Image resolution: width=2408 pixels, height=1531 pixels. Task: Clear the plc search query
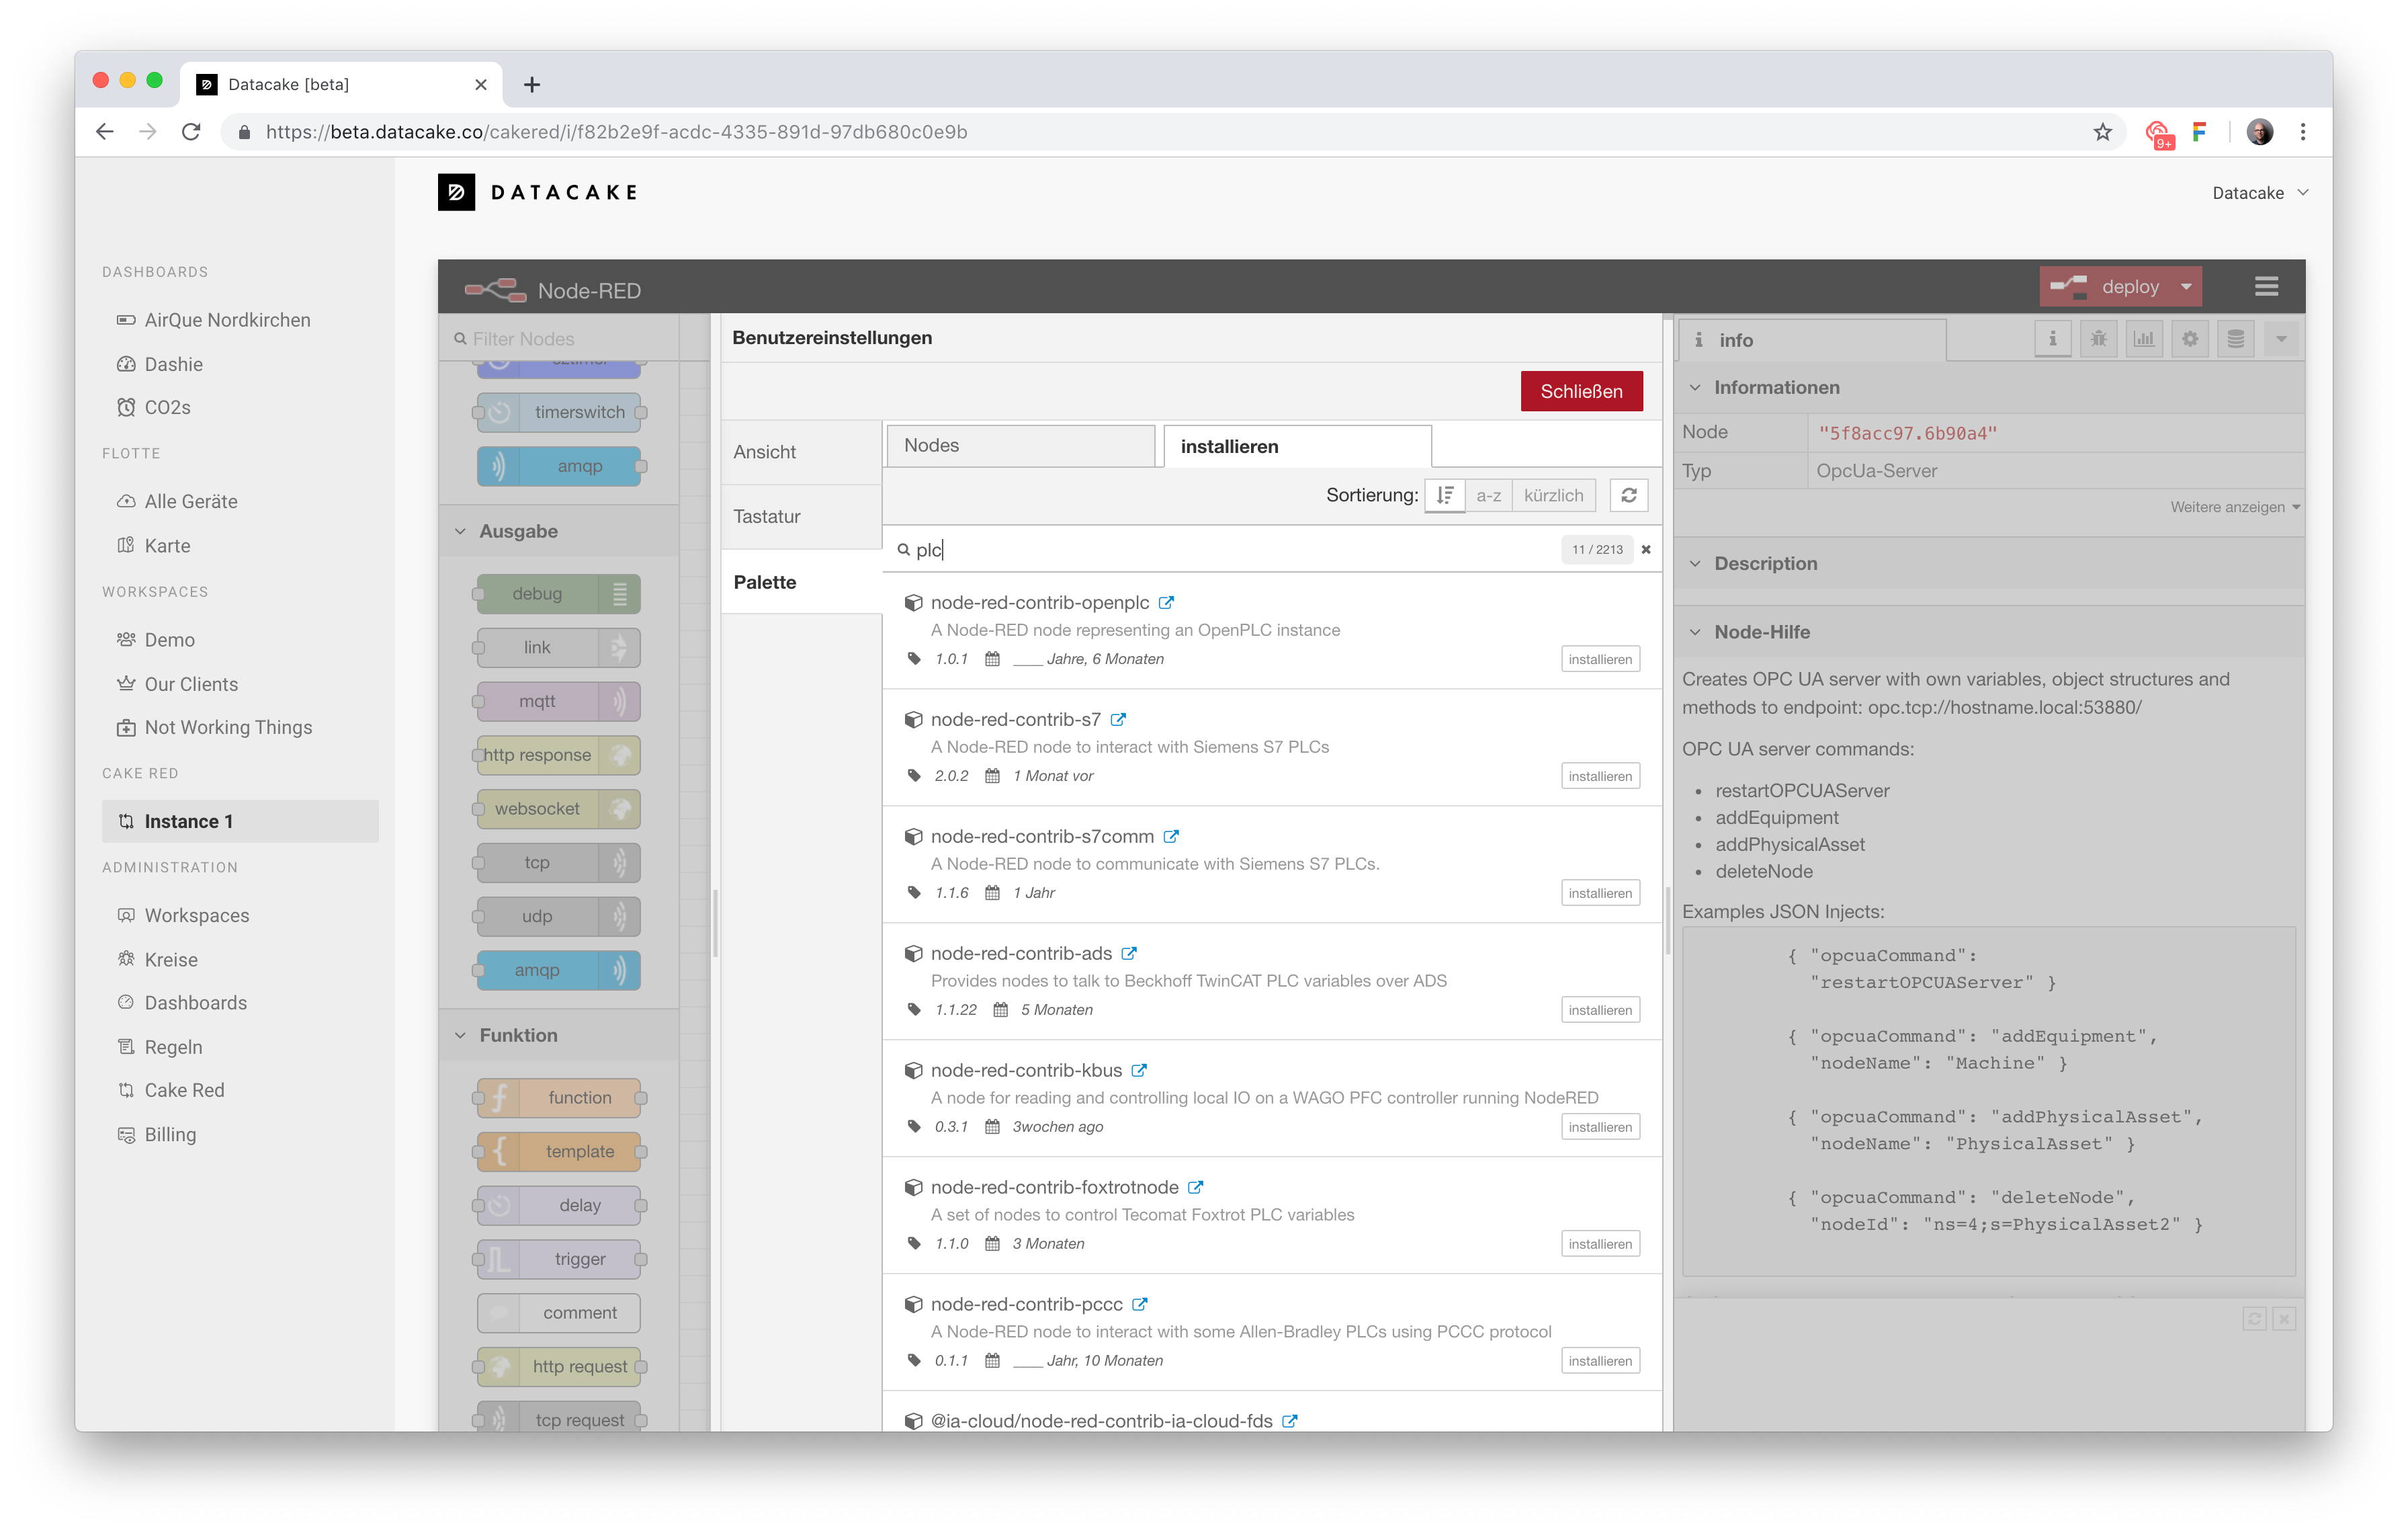click(1646, 549)
